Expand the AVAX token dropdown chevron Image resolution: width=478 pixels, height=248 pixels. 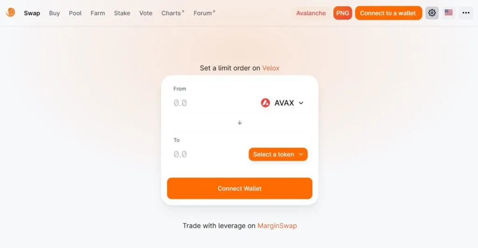point(301,103)
